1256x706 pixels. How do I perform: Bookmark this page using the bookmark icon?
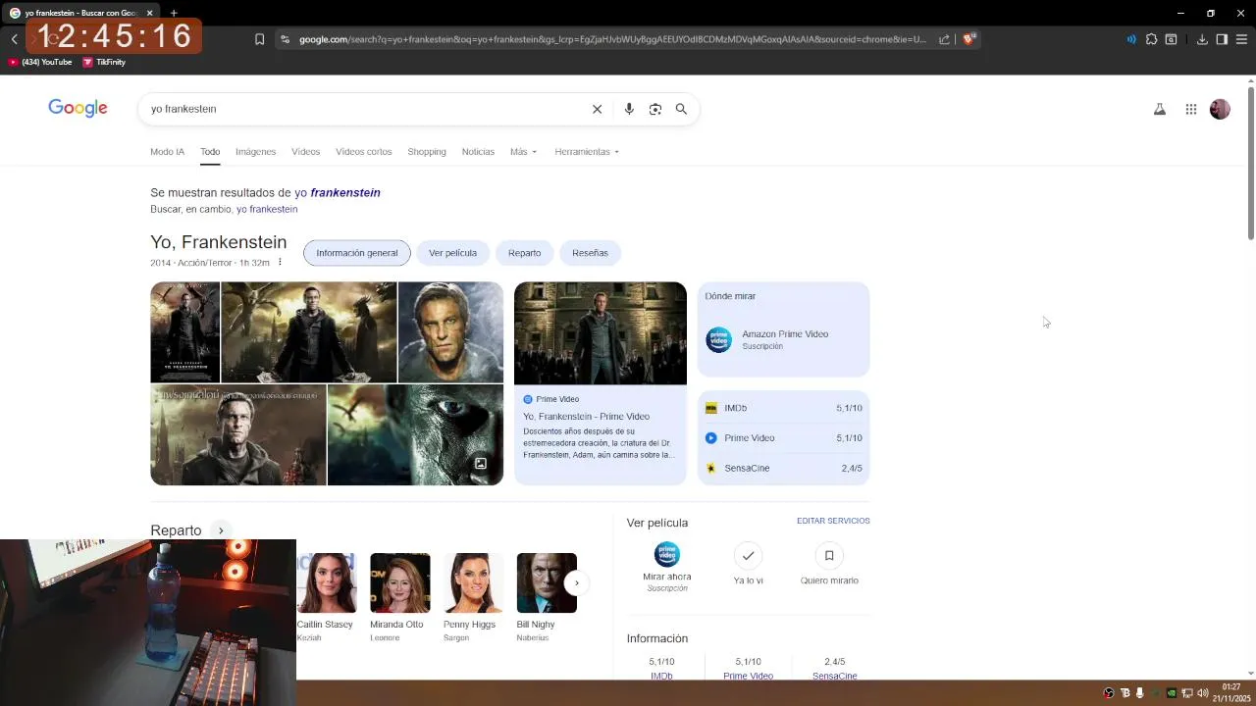(259, 39)
